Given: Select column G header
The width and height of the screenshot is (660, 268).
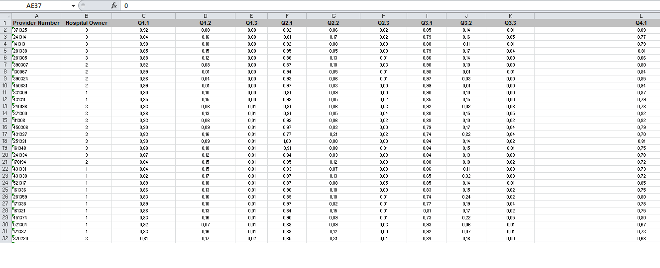Looking at the screenshot, I should point(333,16).
